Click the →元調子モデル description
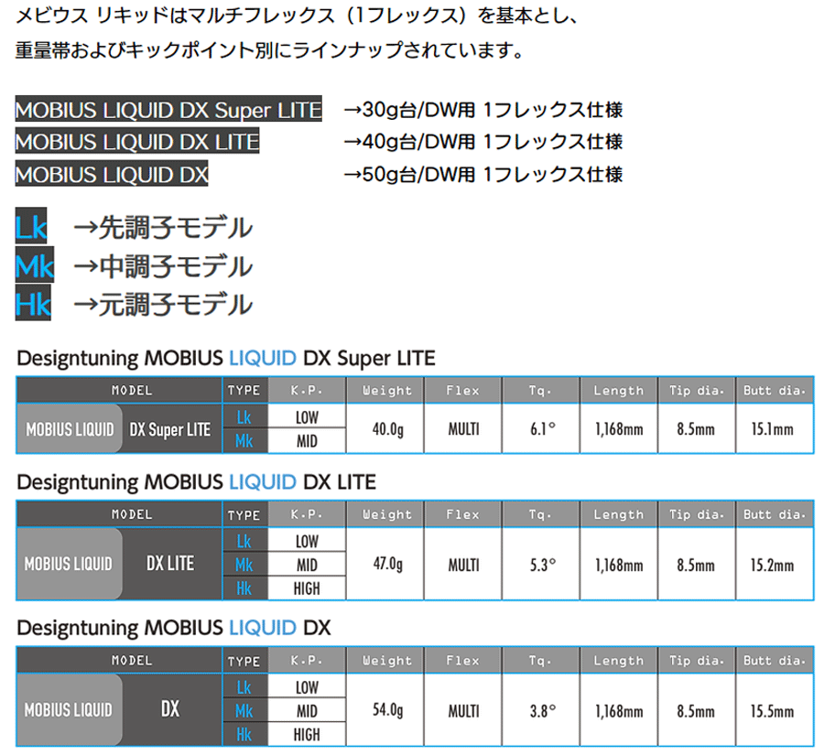 163,304
